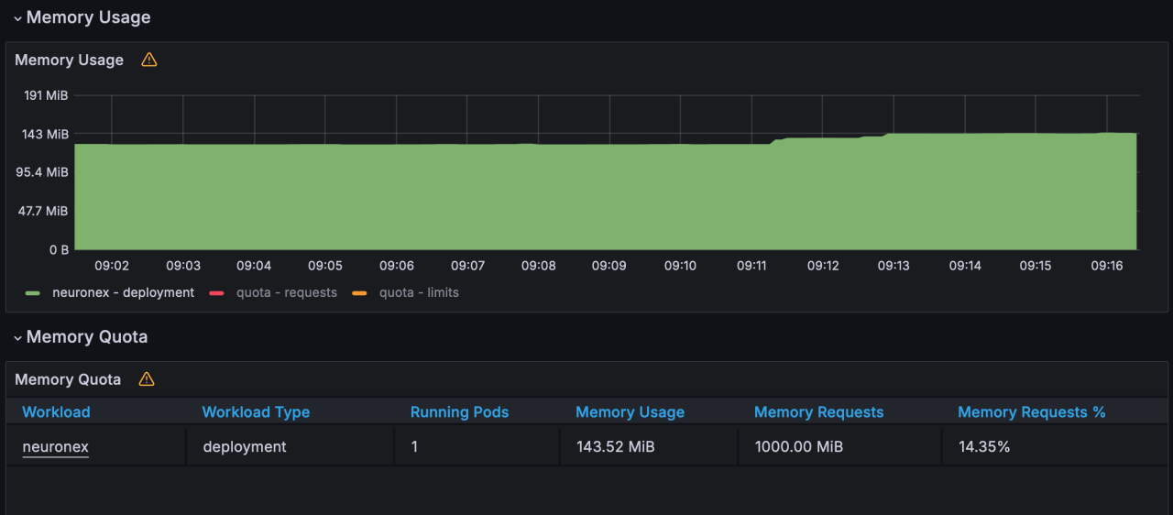This screenshot has height=515, width=1173.
Task: Toggle the neuronex - deployment legend label
Action: pyautogui.click(x=123, y=293)
